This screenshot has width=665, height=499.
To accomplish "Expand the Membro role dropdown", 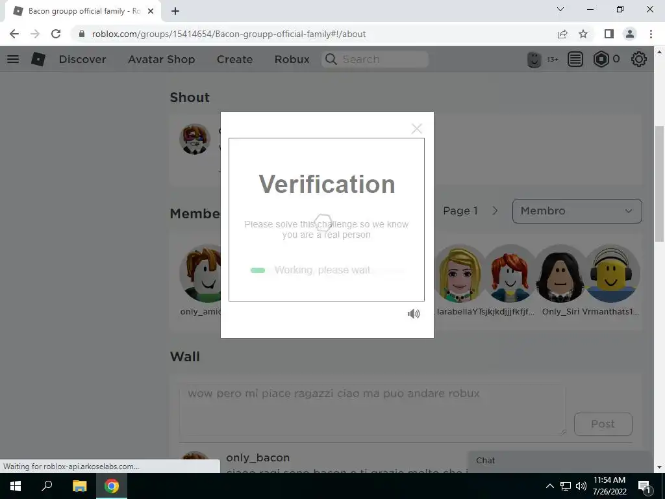I will click(x=577, y=211).
